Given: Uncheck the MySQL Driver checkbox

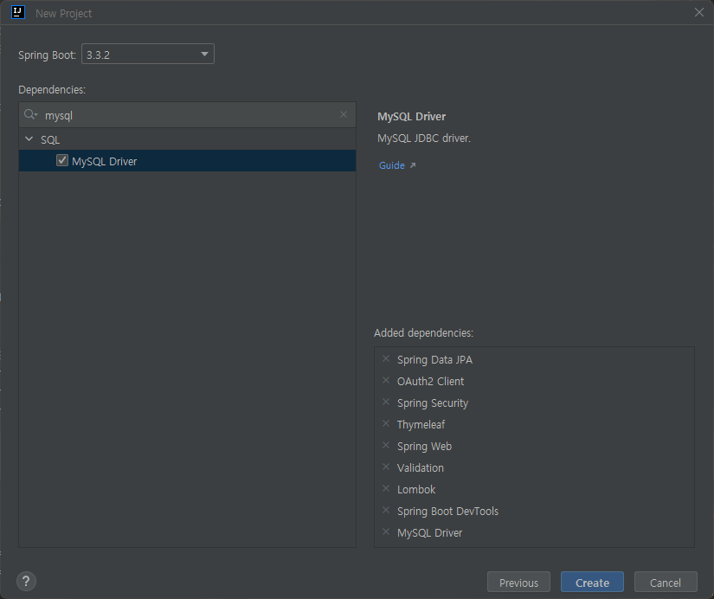Looking at the screenshot, I should pos(62,161).
